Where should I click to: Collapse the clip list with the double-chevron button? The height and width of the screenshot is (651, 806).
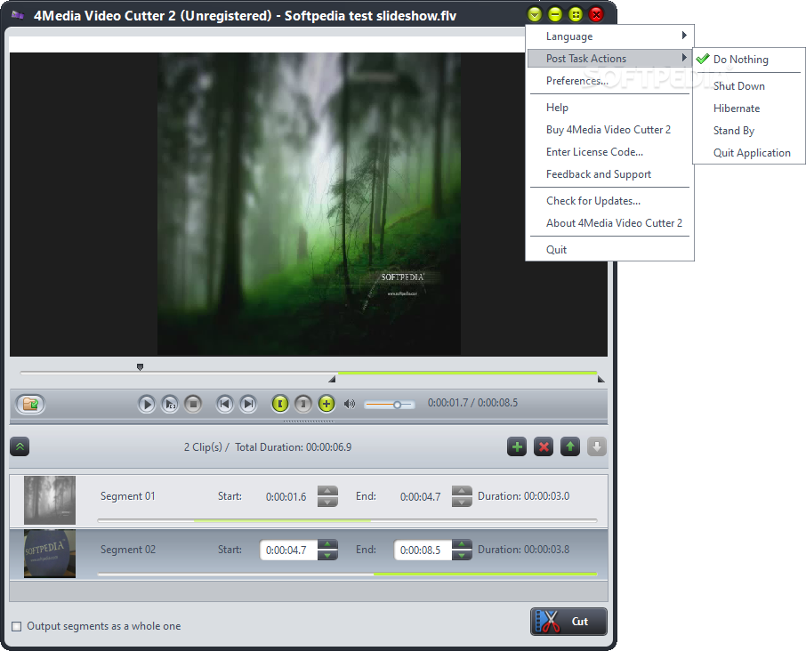coord(20,446)
